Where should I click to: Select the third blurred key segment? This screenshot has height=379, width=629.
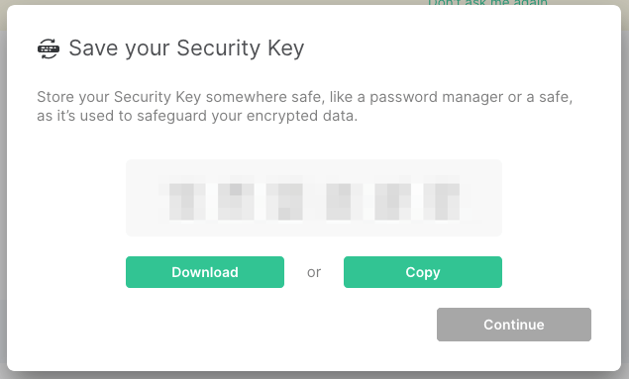point(284,202)
